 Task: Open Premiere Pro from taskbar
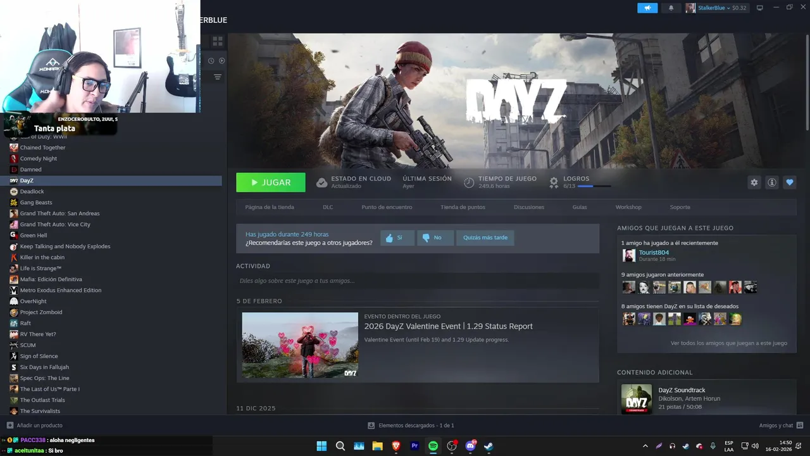[414, 446]
